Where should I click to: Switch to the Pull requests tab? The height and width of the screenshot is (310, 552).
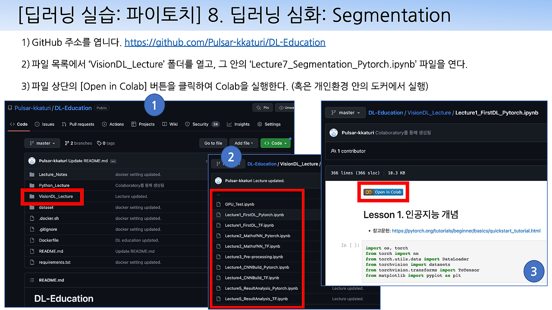coord(78,124)
